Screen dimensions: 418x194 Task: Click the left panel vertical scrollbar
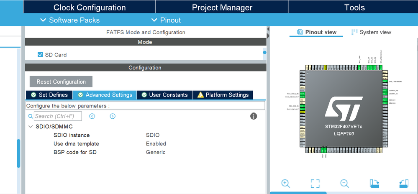click(x=19, y=153)
